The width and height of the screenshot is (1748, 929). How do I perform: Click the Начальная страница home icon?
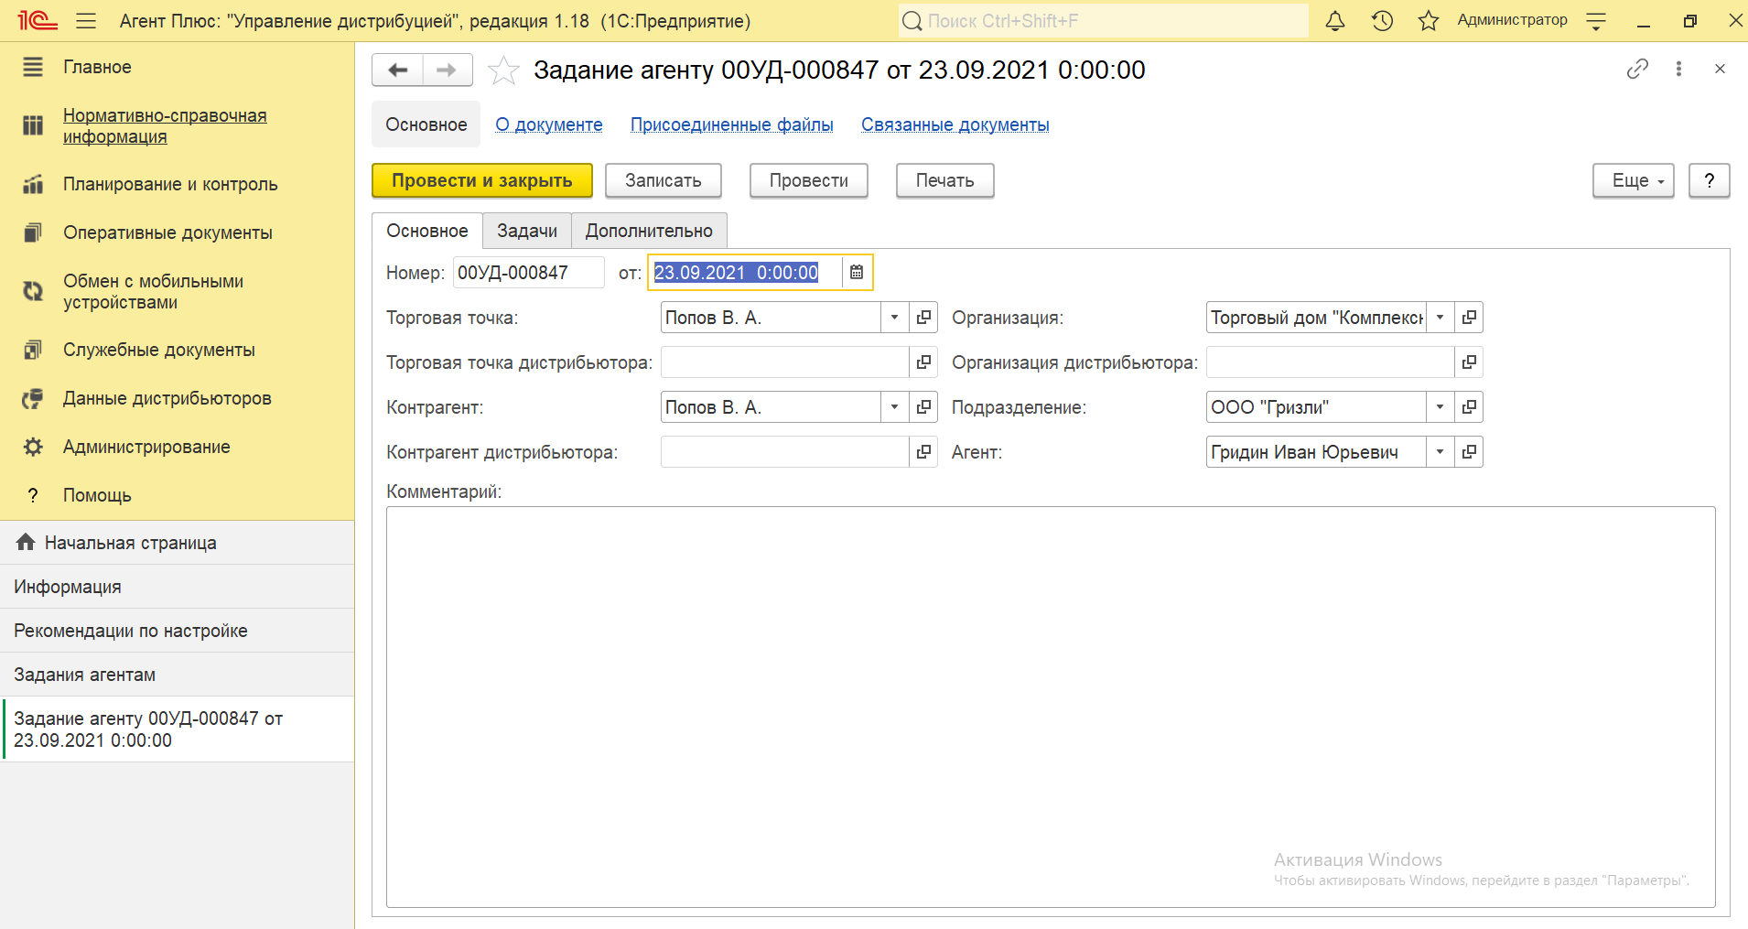pyautogui.click(x=26, y=542)
